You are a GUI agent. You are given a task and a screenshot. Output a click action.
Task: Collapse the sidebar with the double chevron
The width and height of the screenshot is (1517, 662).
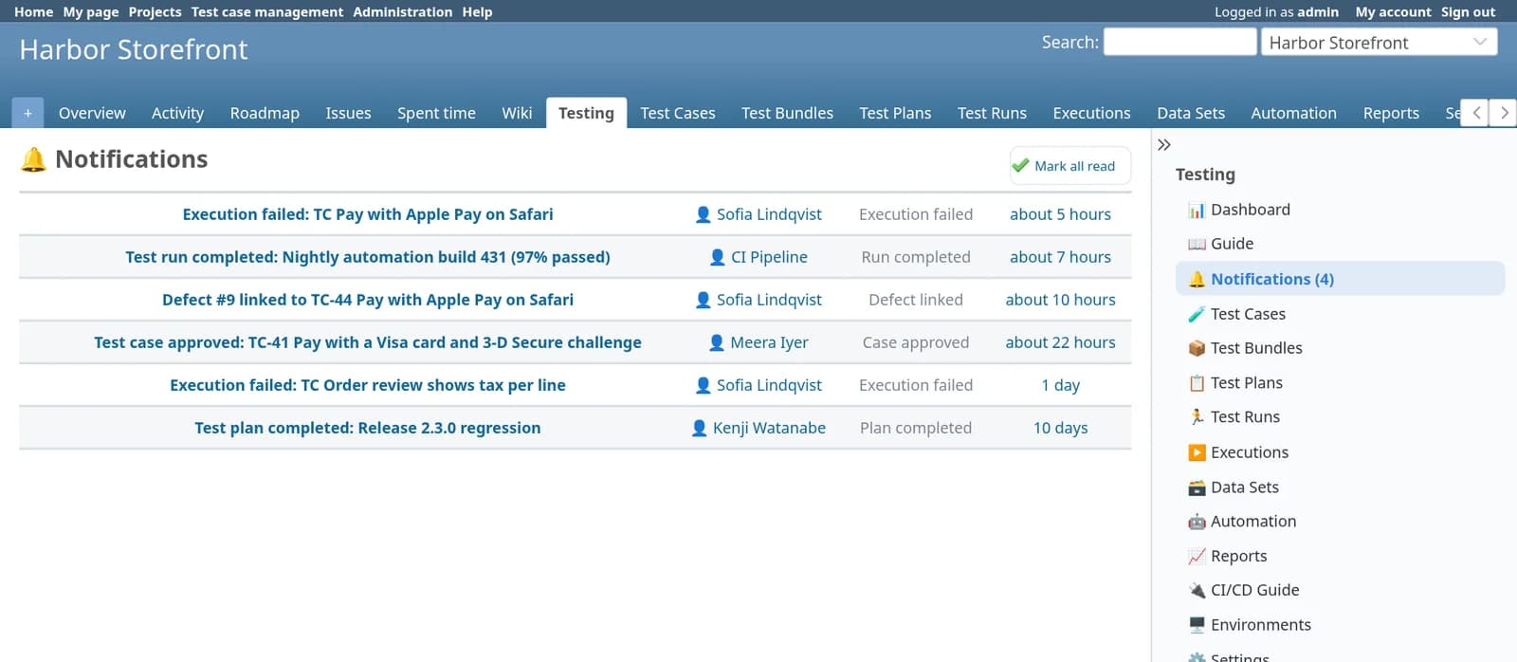(1164, 145)
